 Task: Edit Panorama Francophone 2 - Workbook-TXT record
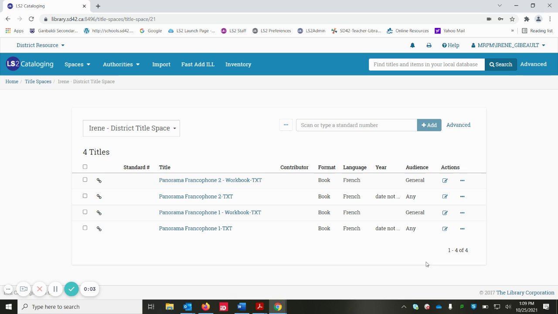point(445,181)
